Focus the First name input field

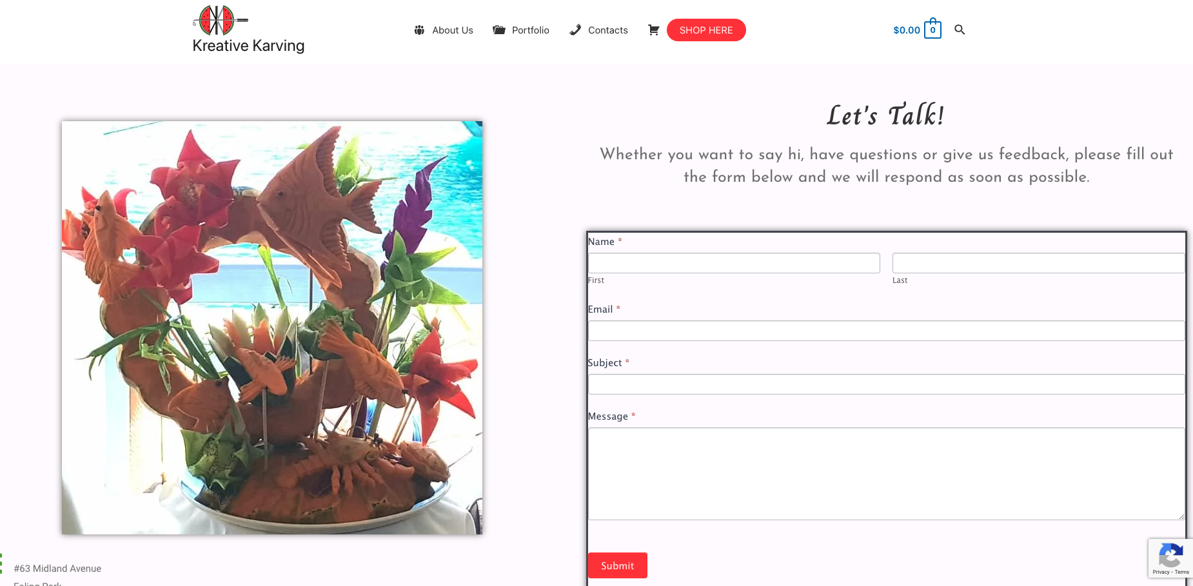click(x=734, y=263)
